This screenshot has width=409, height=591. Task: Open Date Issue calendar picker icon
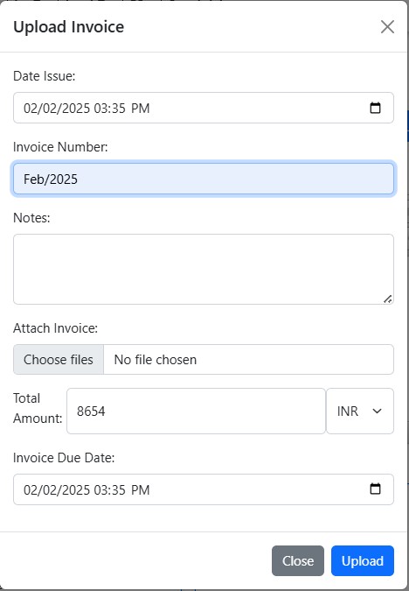click(375, 108)
